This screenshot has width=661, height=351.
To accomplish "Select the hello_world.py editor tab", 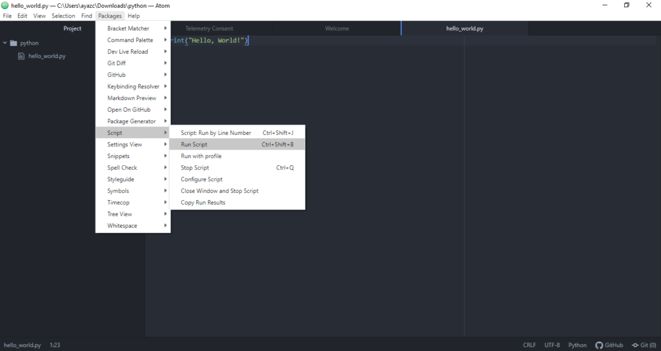I will pos(465,28).
